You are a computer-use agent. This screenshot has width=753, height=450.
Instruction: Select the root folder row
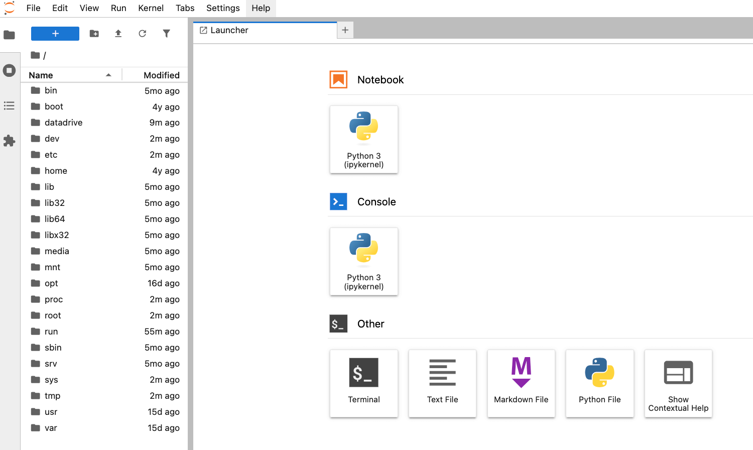[x=104, y=315]
